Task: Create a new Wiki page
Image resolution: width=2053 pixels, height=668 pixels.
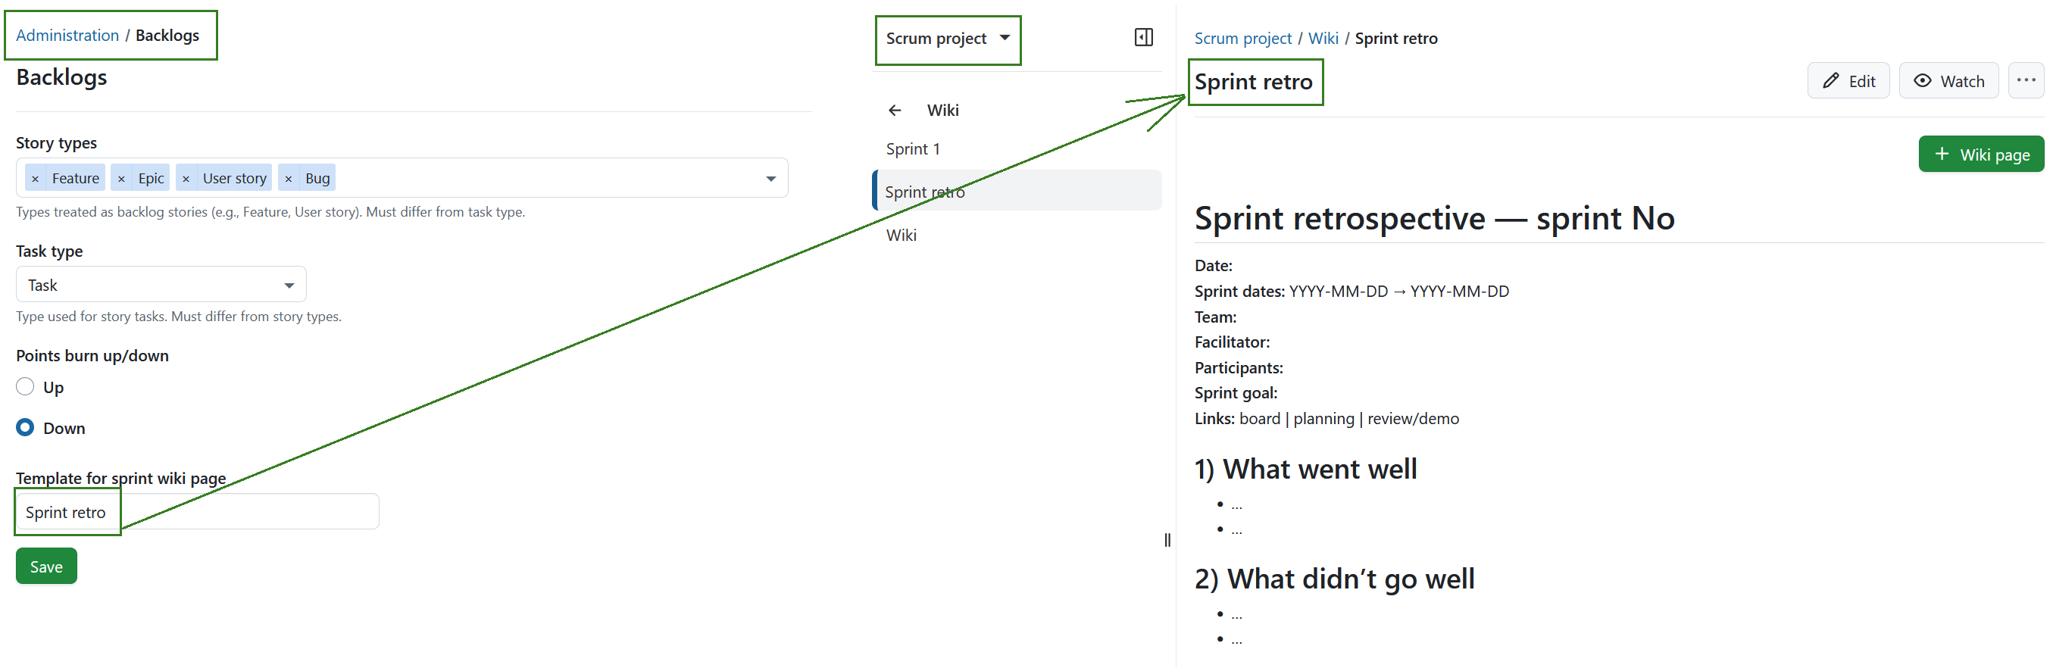Action: click(1981, 155)
